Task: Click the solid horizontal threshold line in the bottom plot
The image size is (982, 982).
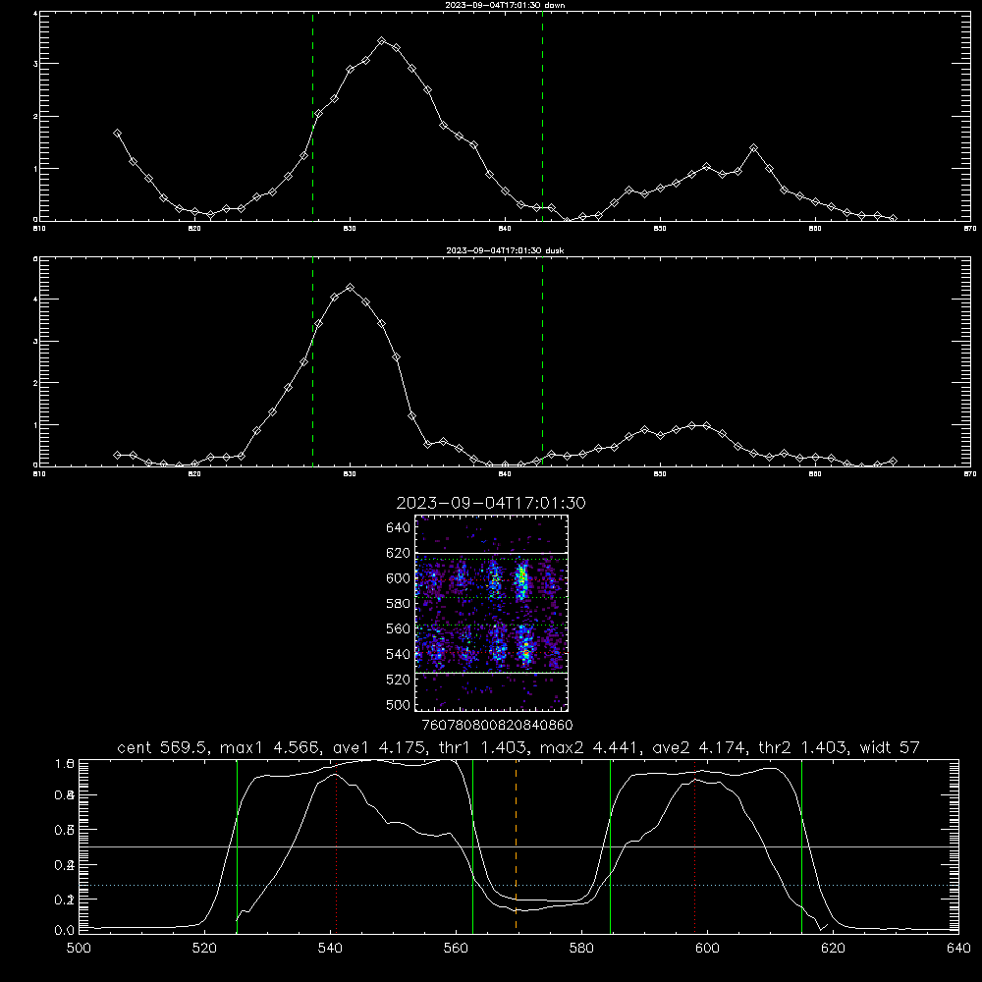Action: pos(518,846)
